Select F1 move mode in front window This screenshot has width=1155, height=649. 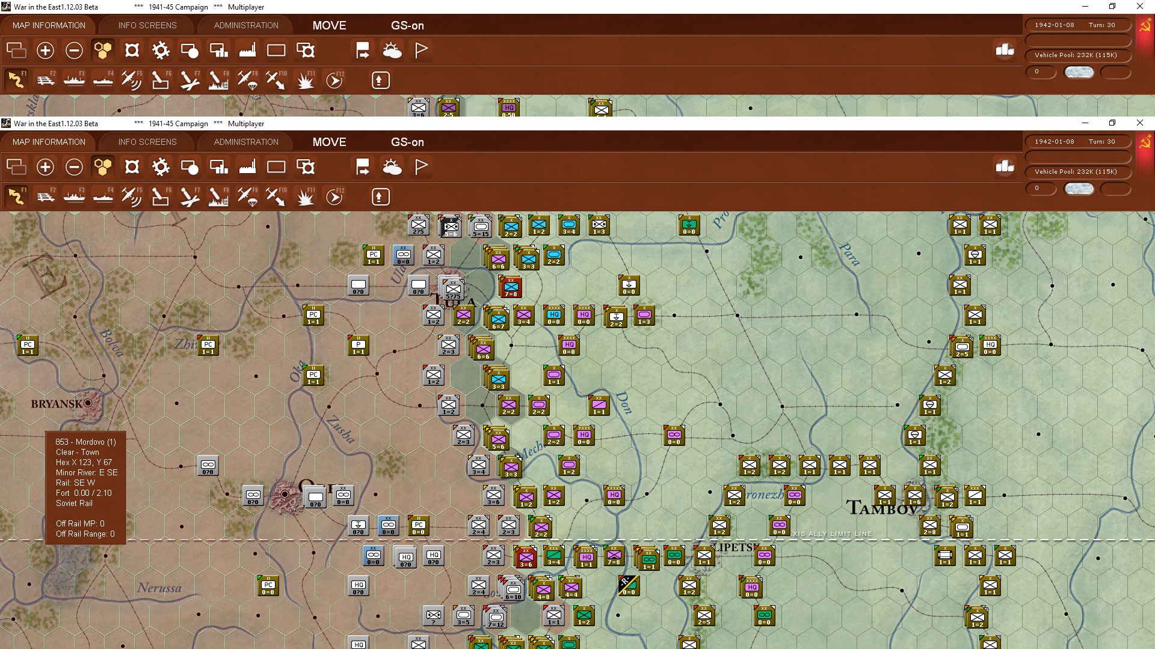(16, 197)
